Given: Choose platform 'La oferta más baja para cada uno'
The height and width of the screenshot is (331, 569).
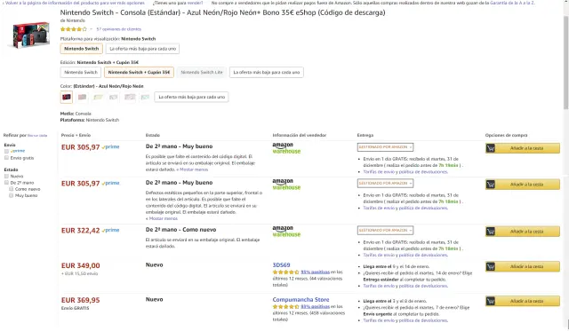Looking at the screenshot, I should click(x=142, y=49).
